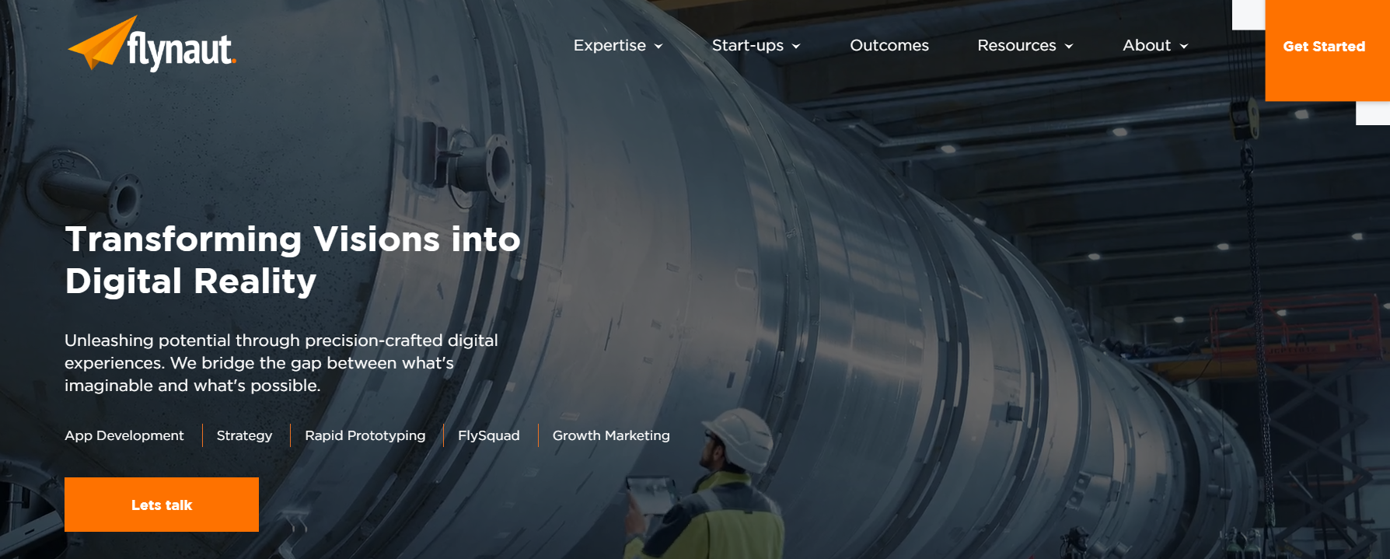Image resolution: width=1390 pixels, height=559 pixels.
Task: Open the App Development link
Action: point(124,435)
